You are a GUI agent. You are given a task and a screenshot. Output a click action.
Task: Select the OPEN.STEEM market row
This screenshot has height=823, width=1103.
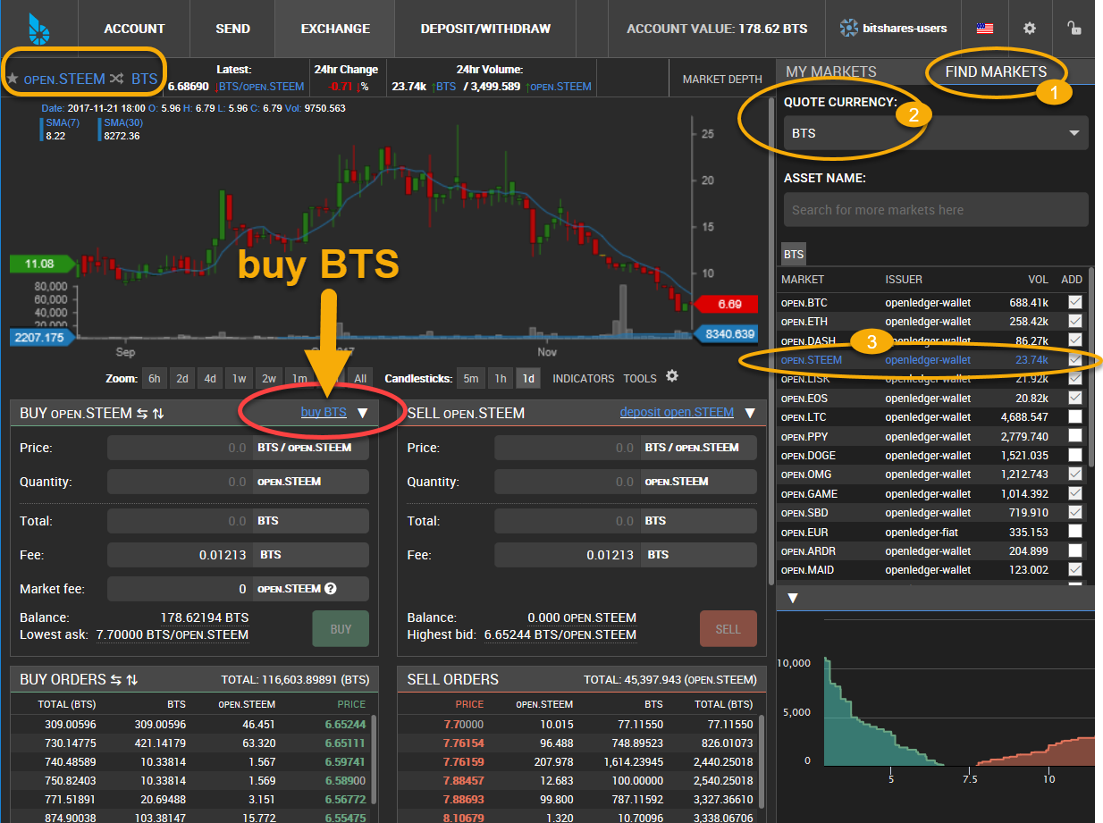pos(931,360)
